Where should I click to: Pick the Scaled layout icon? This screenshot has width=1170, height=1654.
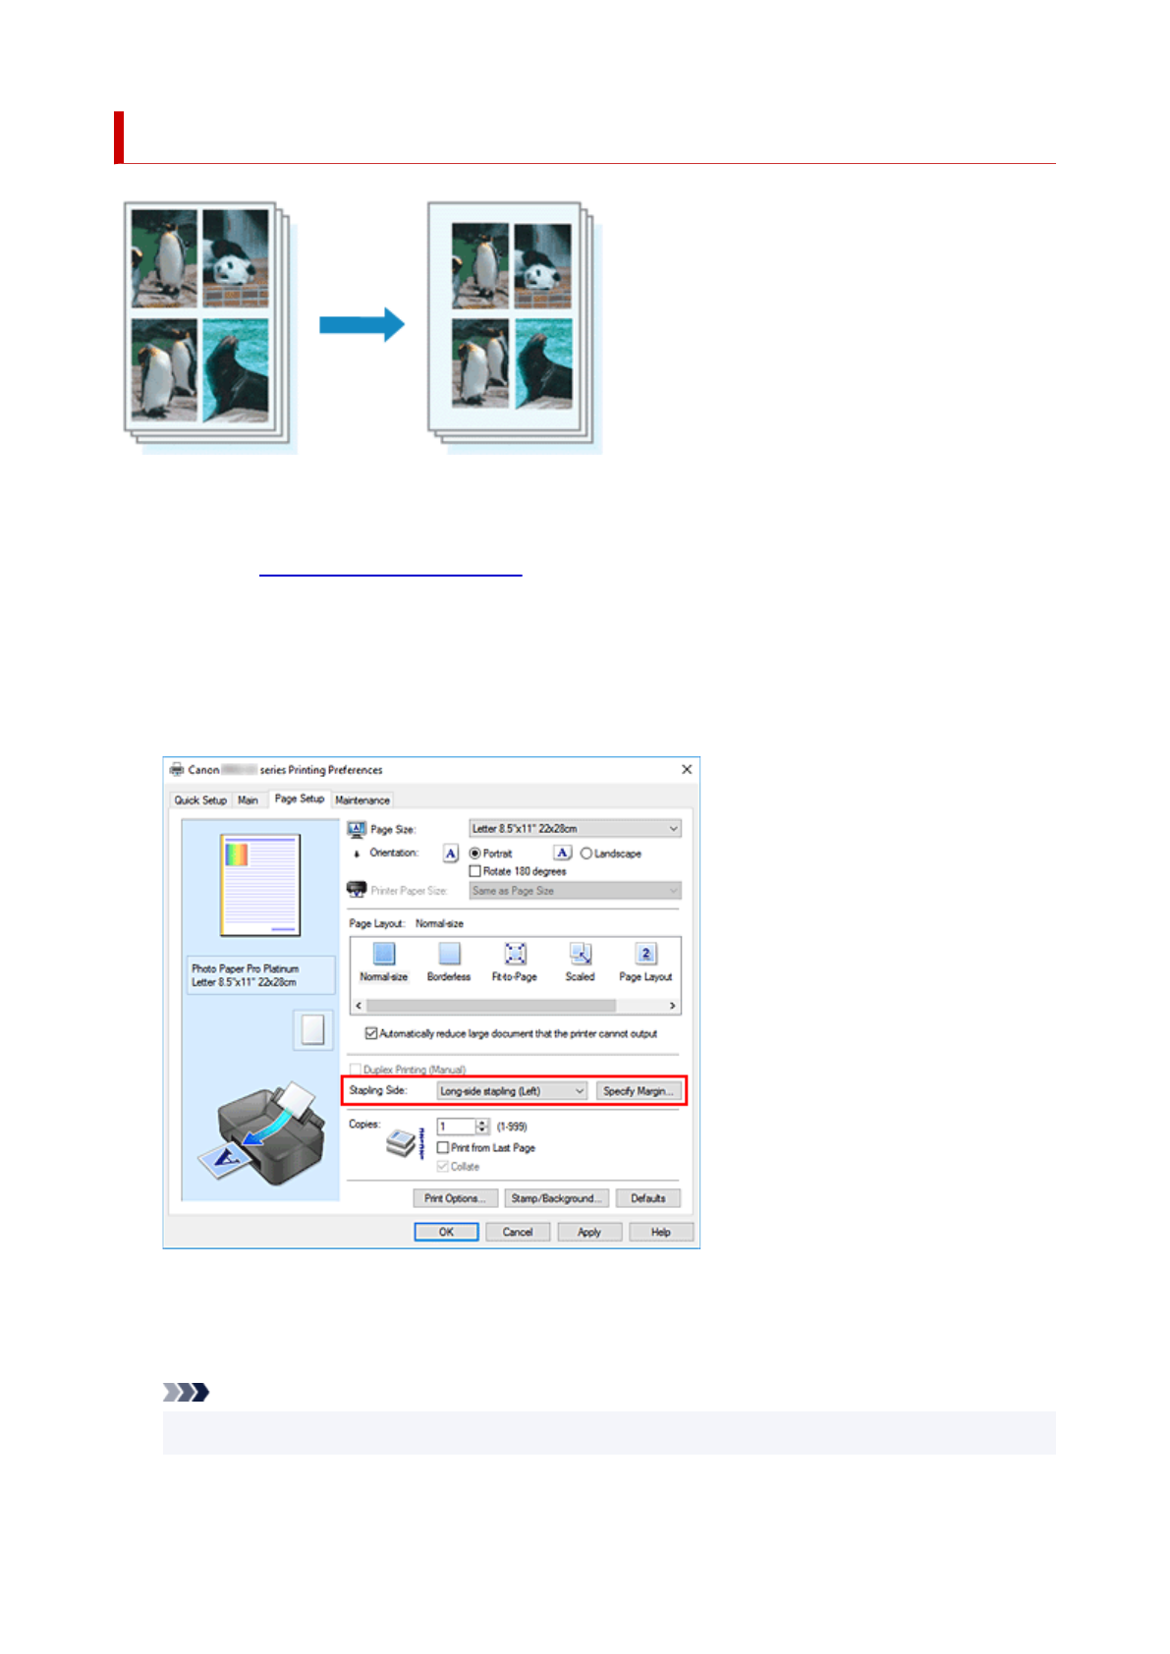point(581,954)
